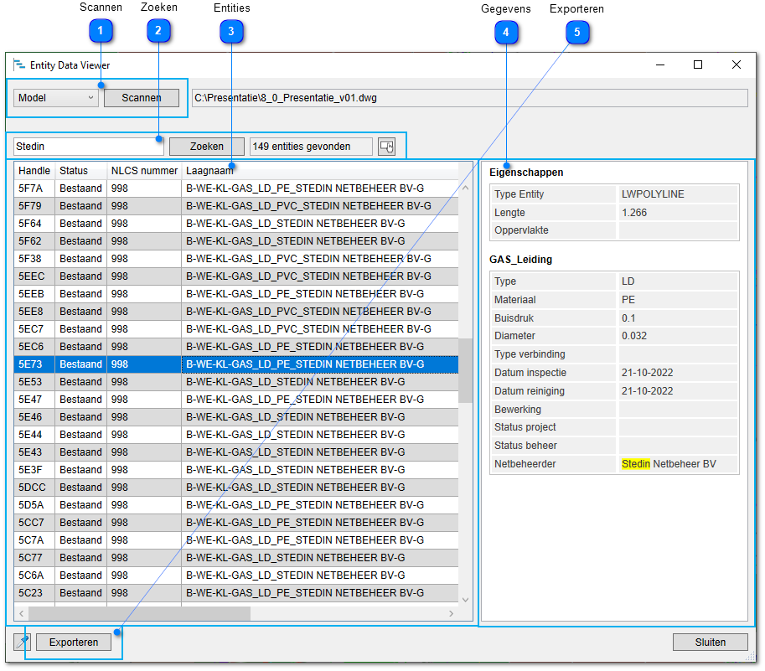
Task: Open the Model layout dropdown
Action: click(x=56, y=98)
